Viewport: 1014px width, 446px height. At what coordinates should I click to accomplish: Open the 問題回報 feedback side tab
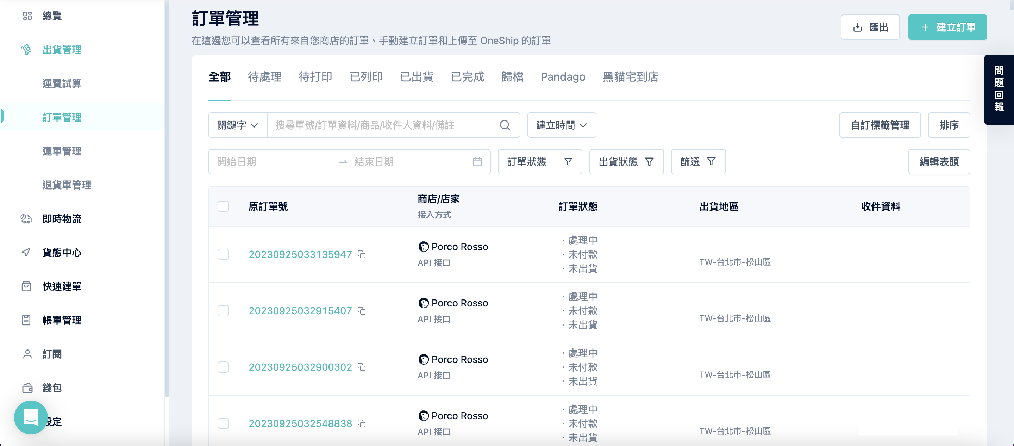999,89
